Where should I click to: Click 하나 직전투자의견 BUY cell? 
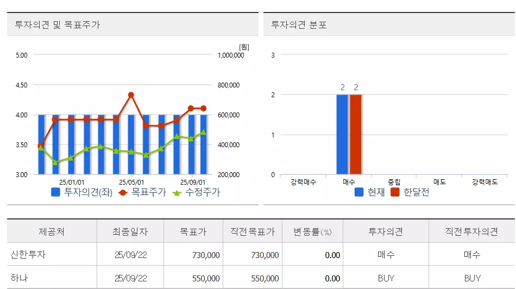coord(472,278)
